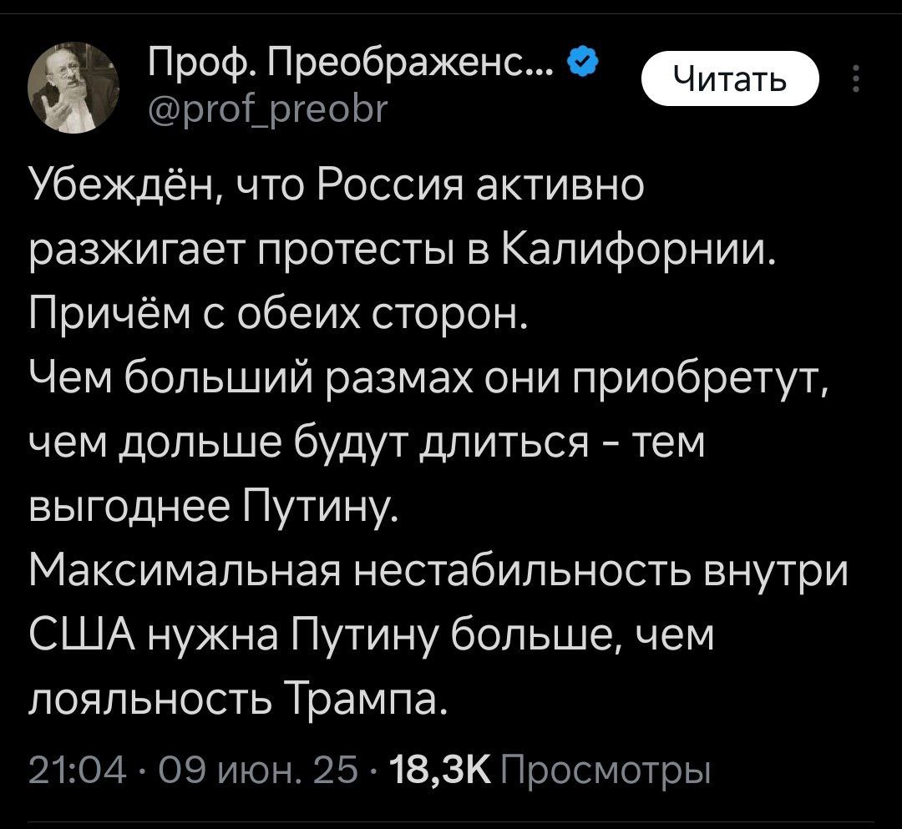Viewport: 902px width, 829px height.
Task: Click the 09 июн. 25 date
Action: pyautogui.click(x=258, y=771)
